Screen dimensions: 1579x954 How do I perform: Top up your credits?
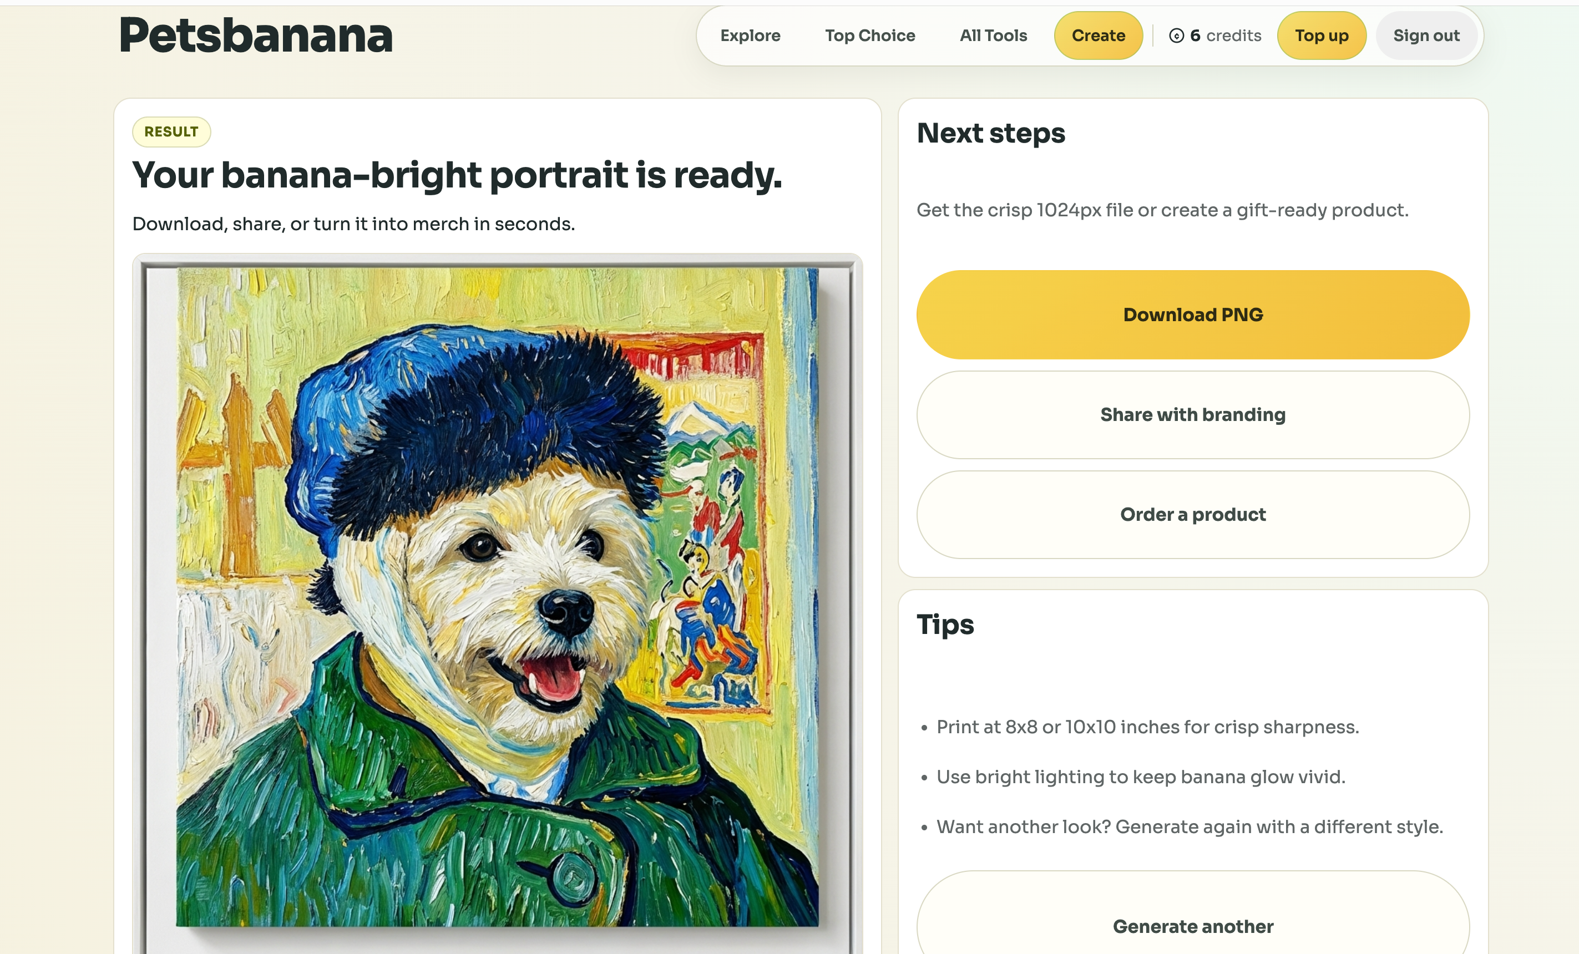[x=1322, y=36]
